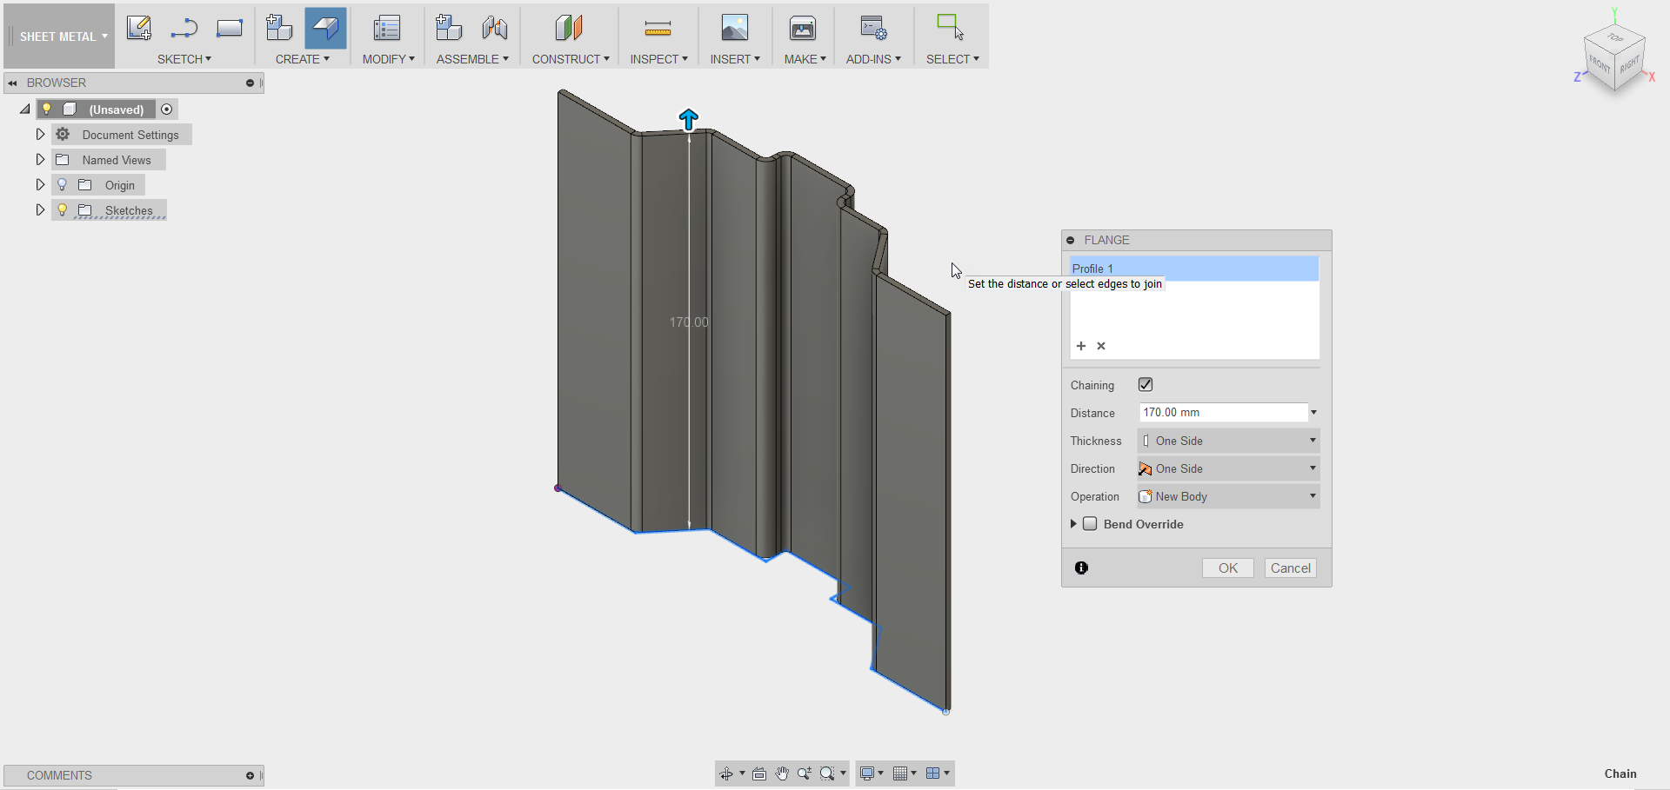The height and width of the screenshot is (790, 1670).
Task: Open the SHEET METAL workspace switcher
Action: tap(59, 37)
